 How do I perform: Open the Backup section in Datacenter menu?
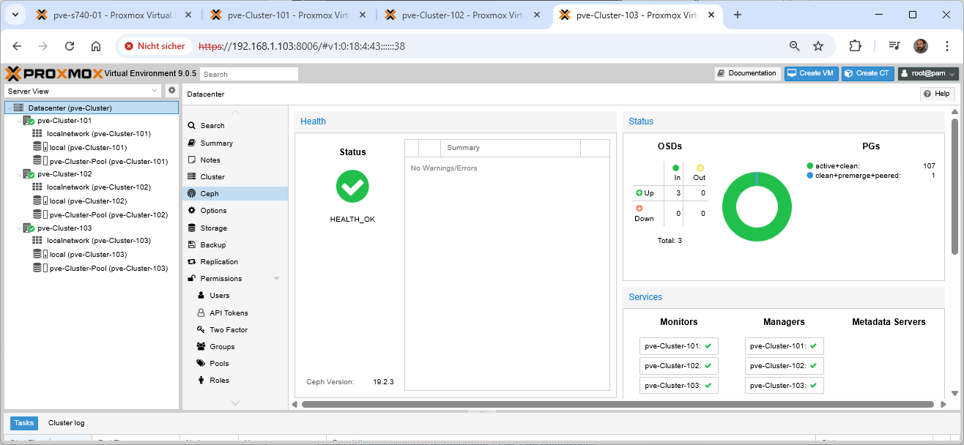[212, 244]
